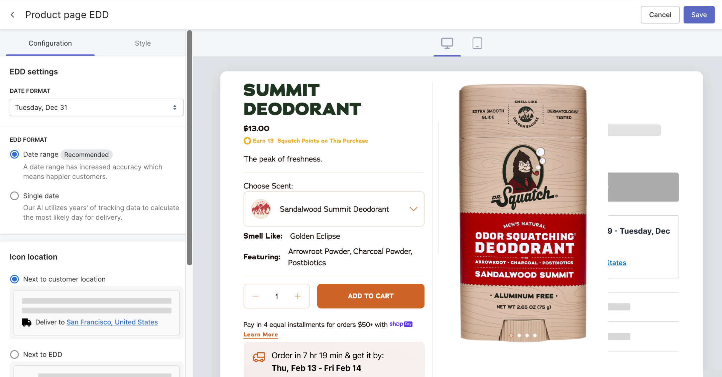Choose Next to EDD icon location
Screen dimensions: 722x377
tap(14, 355)
